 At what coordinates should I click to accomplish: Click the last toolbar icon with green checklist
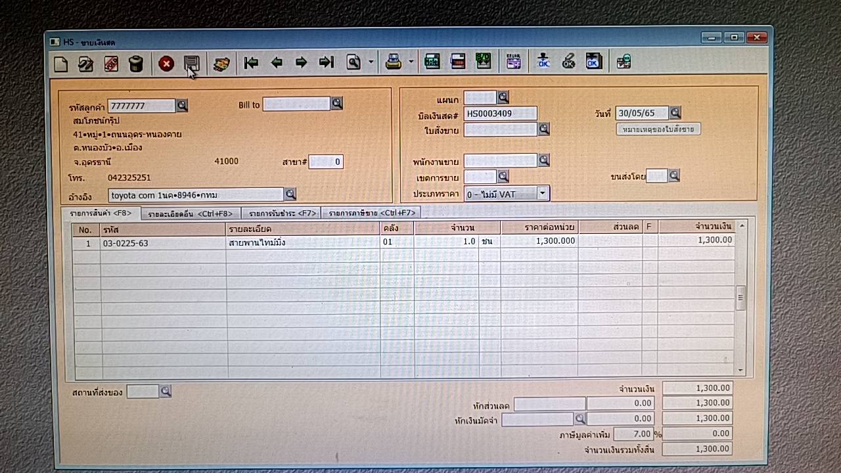coord(624,62)
